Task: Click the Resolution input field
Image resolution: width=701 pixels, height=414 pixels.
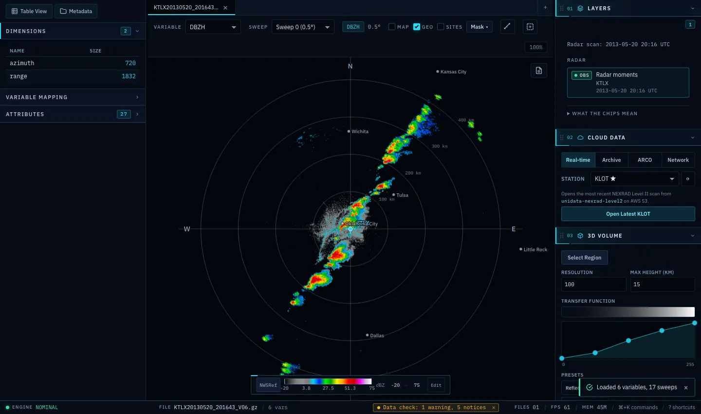Action: (x=593, y=284)
